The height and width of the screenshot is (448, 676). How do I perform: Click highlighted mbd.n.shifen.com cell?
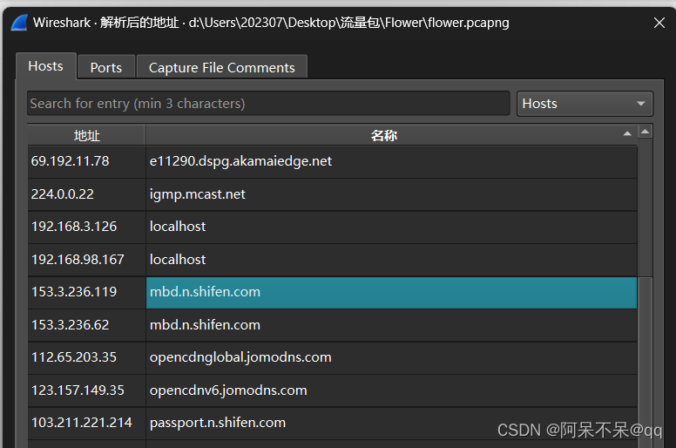pyautogui.click(x=391, y=292)
